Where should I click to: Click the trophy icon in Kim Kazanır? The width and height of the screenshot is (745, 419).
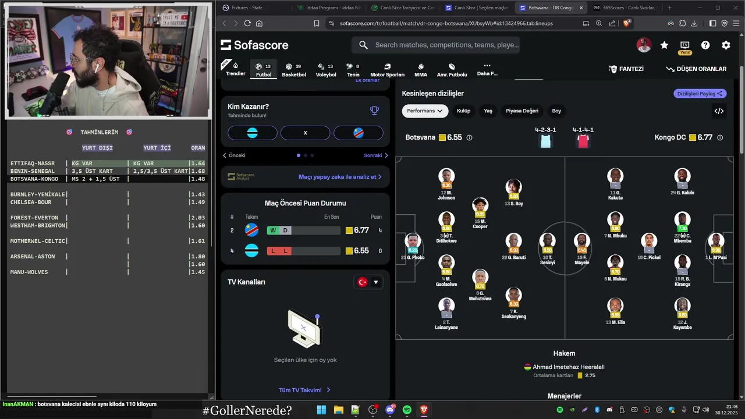(374, 111)
